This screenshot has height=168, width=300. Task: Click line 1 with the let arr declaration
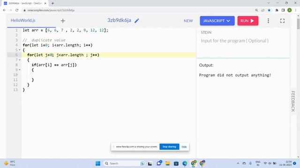(66, 30)
